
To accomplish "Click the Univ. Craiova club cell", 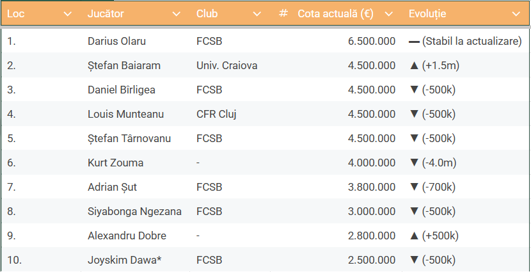I will [x=227, y=65].
